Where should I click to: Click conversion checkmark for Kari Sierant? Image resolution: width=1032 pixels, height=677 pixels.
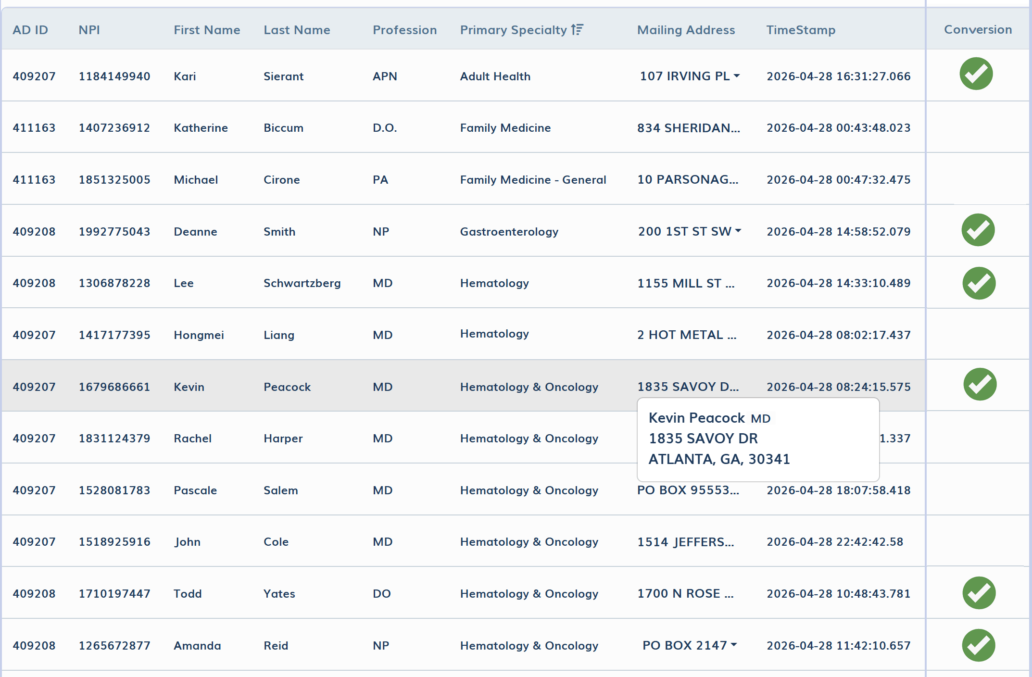[x=976, y=74]
